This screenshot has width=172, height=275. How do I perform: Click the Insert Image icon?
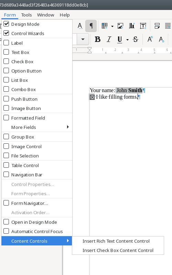(x=120, y=26)
